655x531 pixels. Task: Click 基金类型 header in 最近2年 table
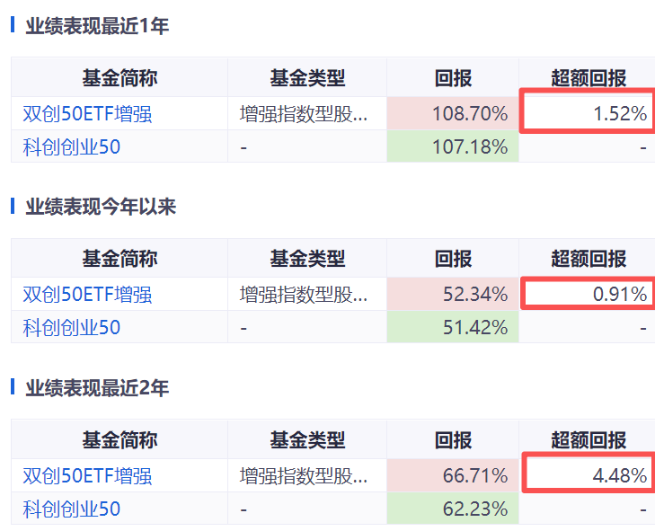pyautogui.click(x=307, y=440)
